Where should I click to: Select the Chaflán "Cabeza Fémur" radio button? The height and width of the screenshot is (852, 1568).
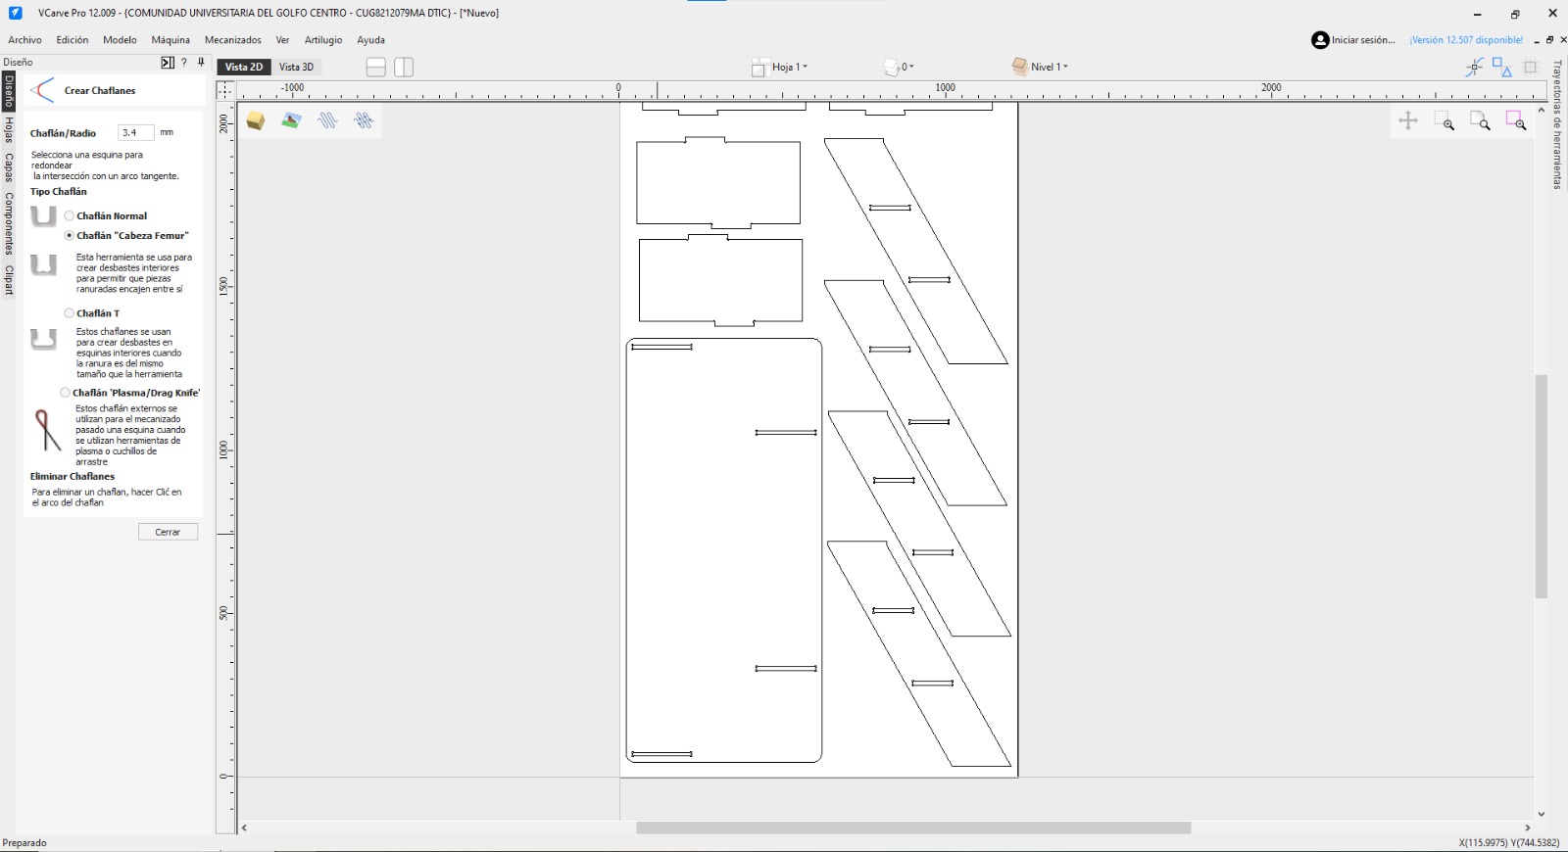point(70,236)
